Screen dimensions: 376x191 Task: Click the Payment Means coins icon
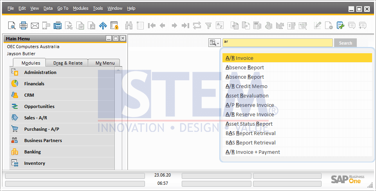pos(269,25)
